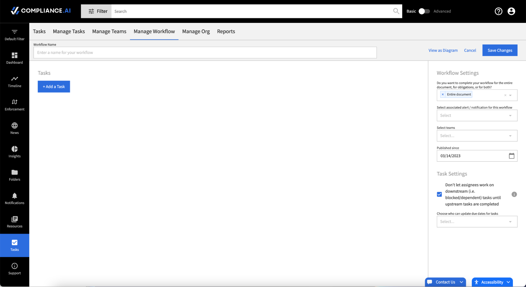The height and width of the screenshot is (287, 526).
Task: Clear all selections in workflow scope dropdown
Action: tap(505, 95)
